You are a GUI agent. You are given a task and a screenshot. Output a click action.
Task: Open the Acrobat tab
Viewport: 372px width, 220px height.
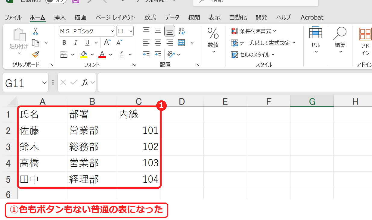click(x=312, y=17)
